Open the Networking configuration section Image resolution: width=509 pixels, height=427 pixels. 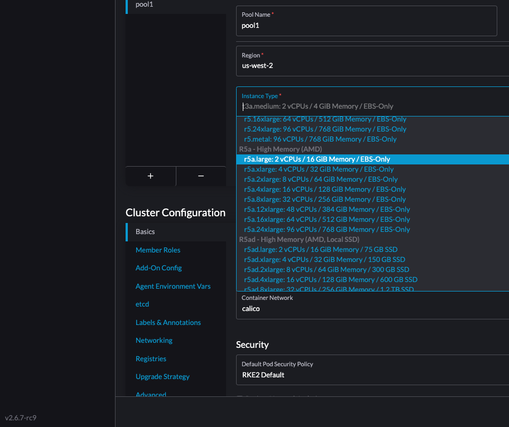click(x=153, y=340)
